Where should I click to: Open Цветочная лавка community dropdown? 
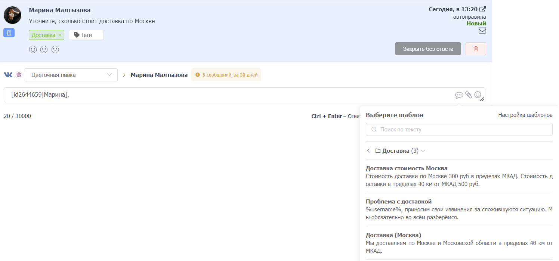pos(71,75)
